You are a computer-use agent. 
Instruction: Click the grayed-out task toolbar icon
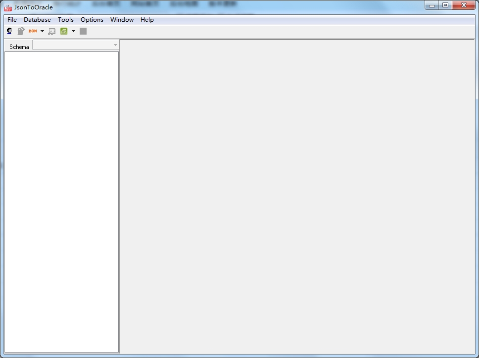[x=51, y=31]
